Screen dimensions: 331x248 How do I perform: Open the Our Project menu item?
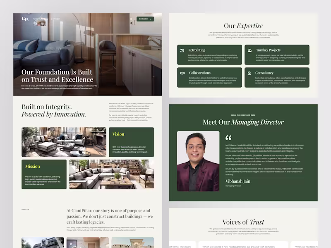click(x=55, y=19)
